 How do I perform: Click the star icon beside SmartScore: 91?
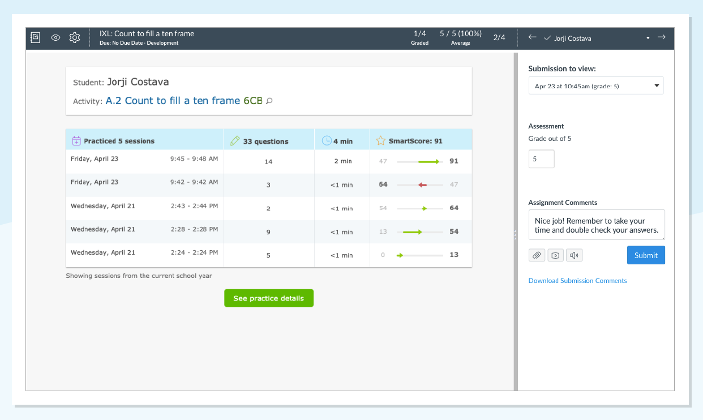tap(381, 140)
